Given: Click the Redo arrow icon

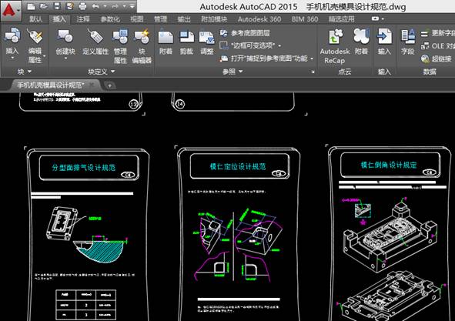Looking at the screenshot, I should pyautogui.click(x=115, y=6).
